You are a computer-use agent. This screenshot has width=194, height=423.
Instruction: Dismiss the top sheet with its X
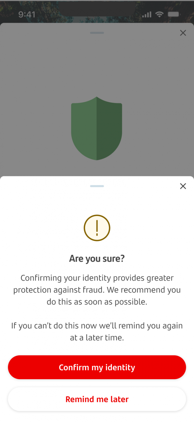point(183,33)
